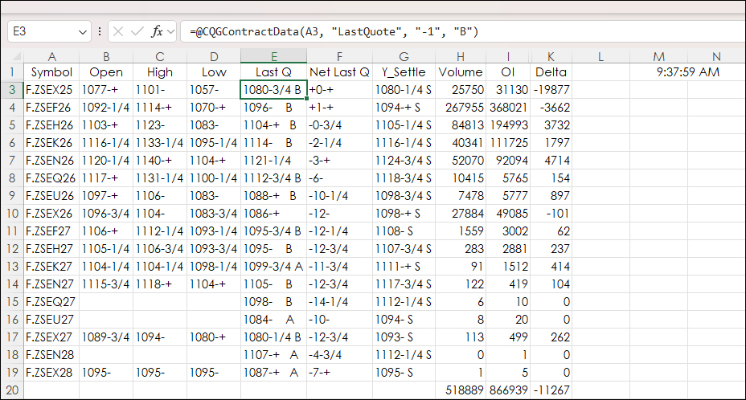Screen dimensions: 746x400
Task: Select the column H header
Action: coord(461,56)
